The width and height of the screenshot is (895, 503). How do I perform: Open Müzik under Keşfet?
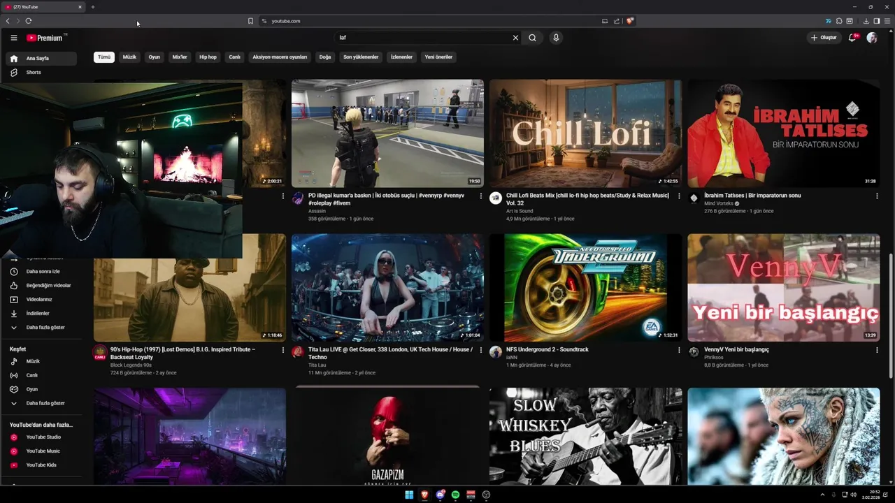[41, 361]
